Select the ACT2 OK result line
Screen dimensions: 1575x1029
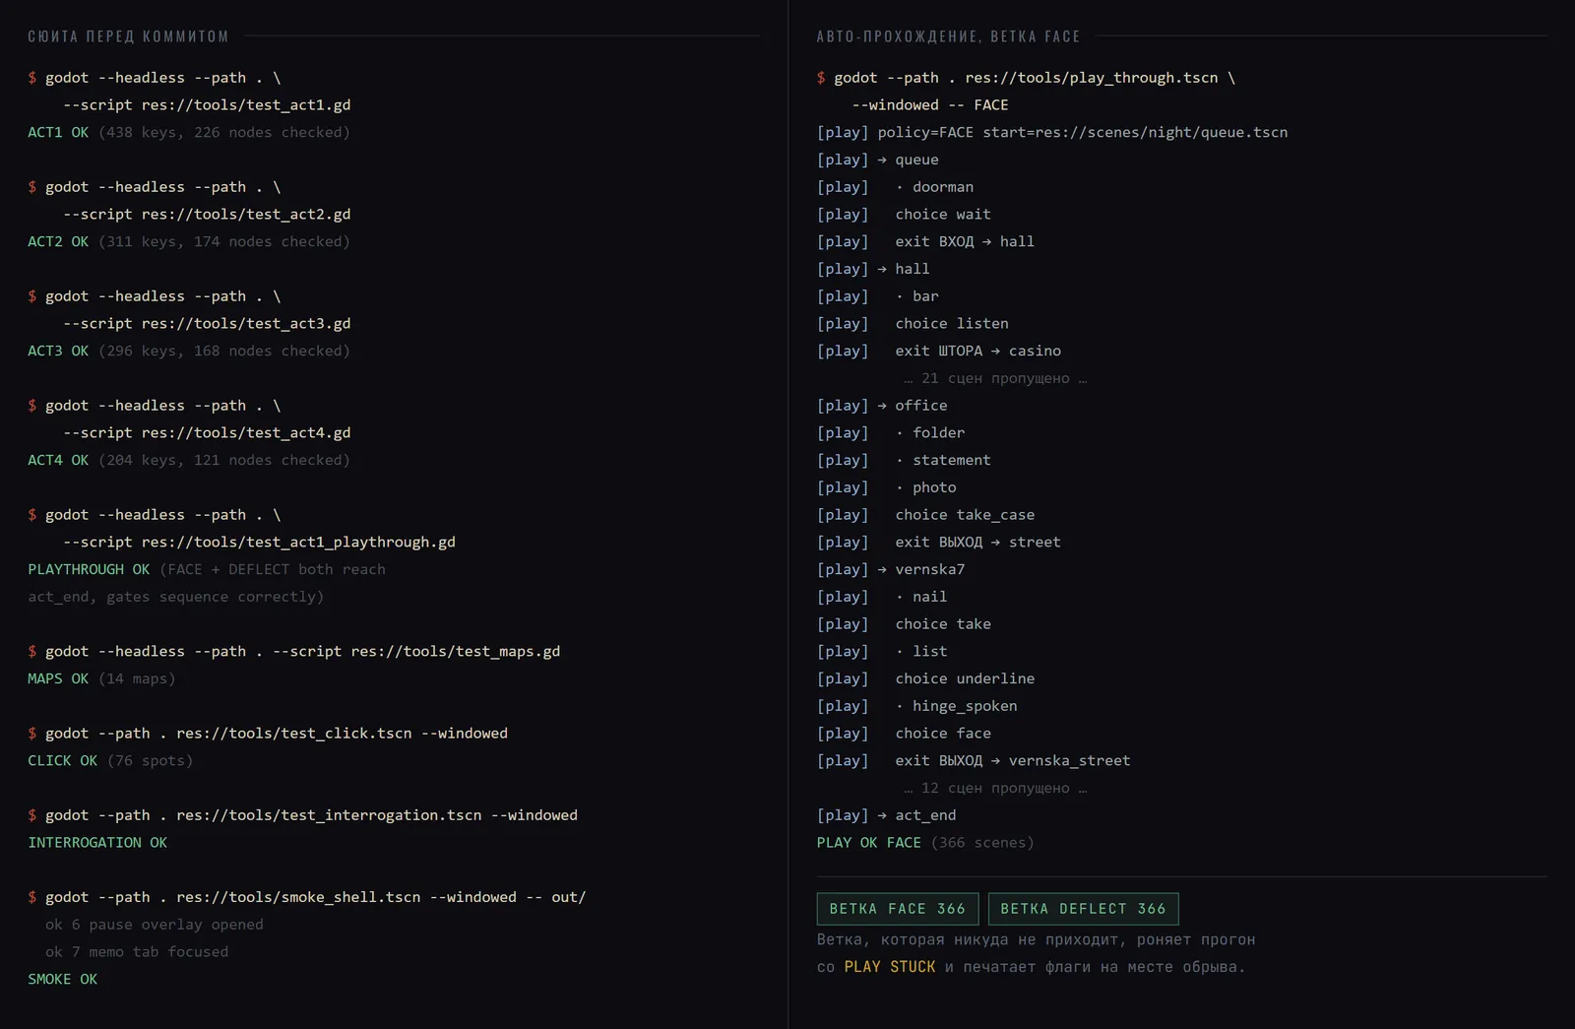point(189,241)
